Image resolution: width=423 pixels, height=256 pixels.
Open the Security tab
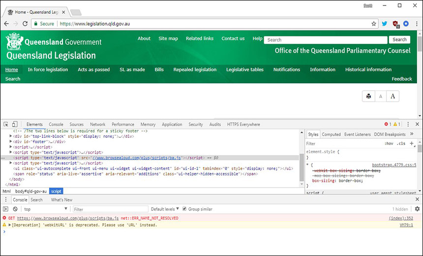pyautogui.click(x=196, y=125)
